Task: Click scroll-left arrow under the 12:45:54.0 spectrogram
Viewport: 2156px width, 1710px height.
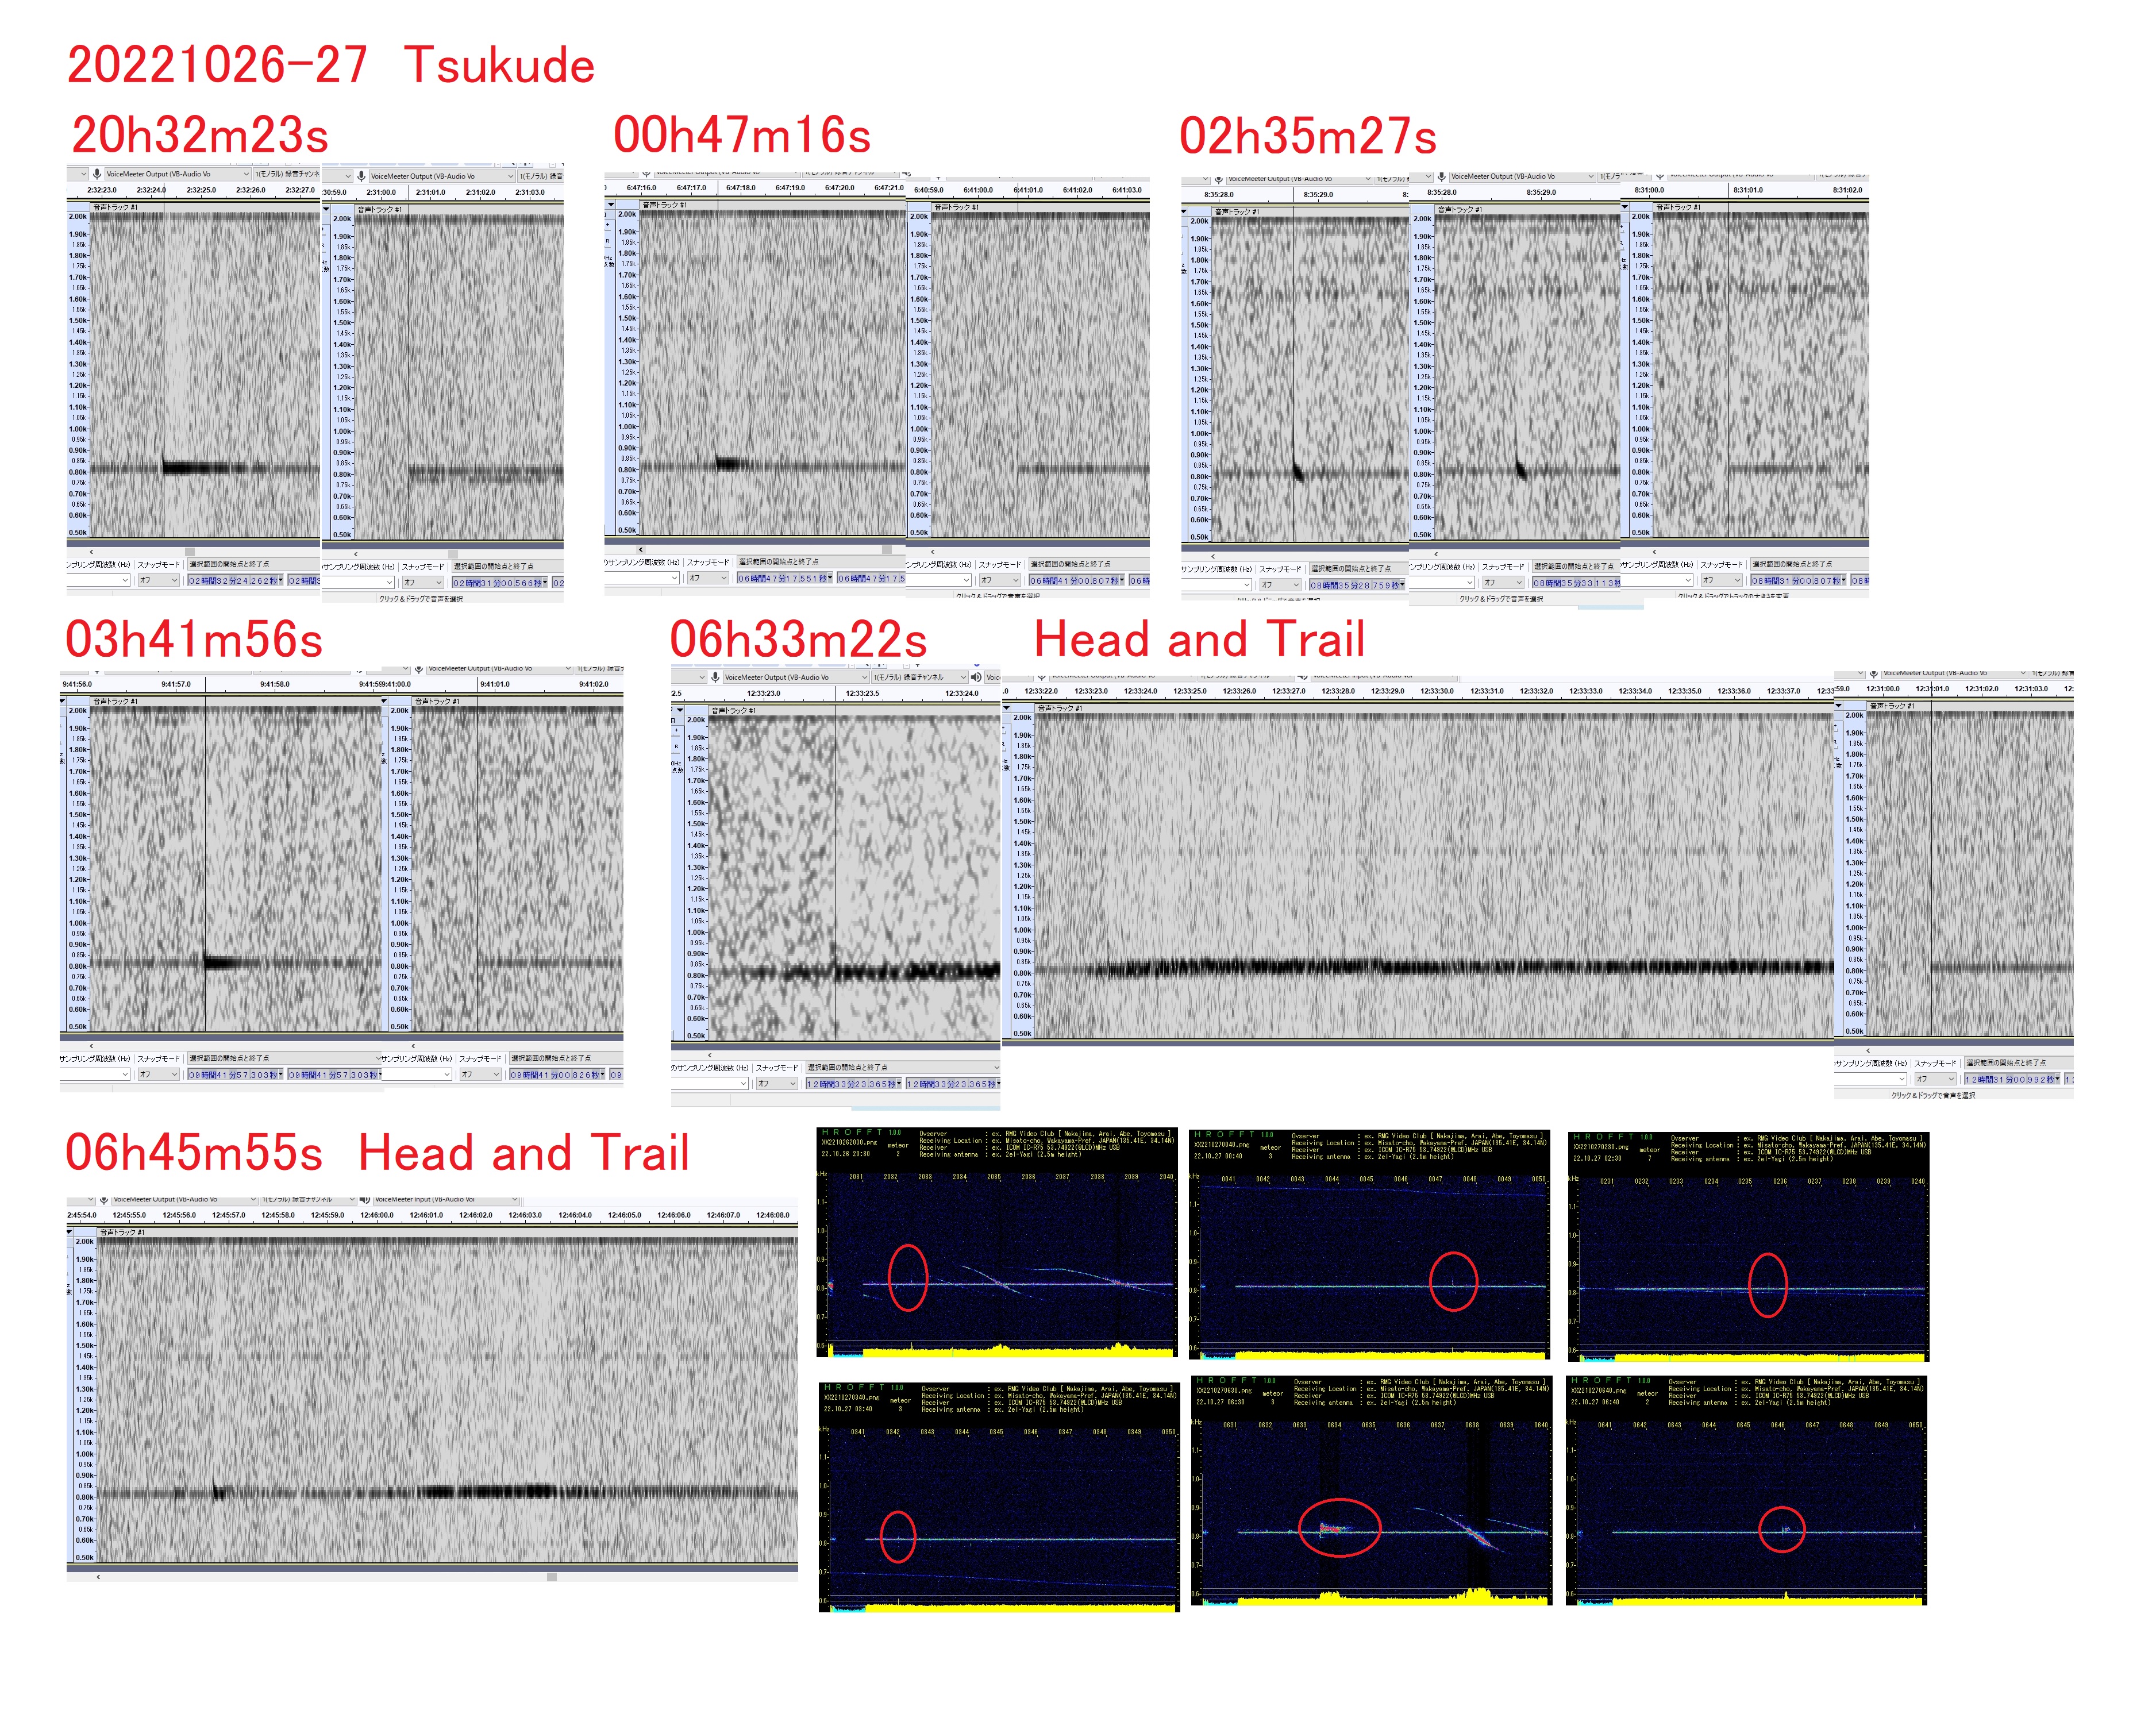Action: [98, 1577]
